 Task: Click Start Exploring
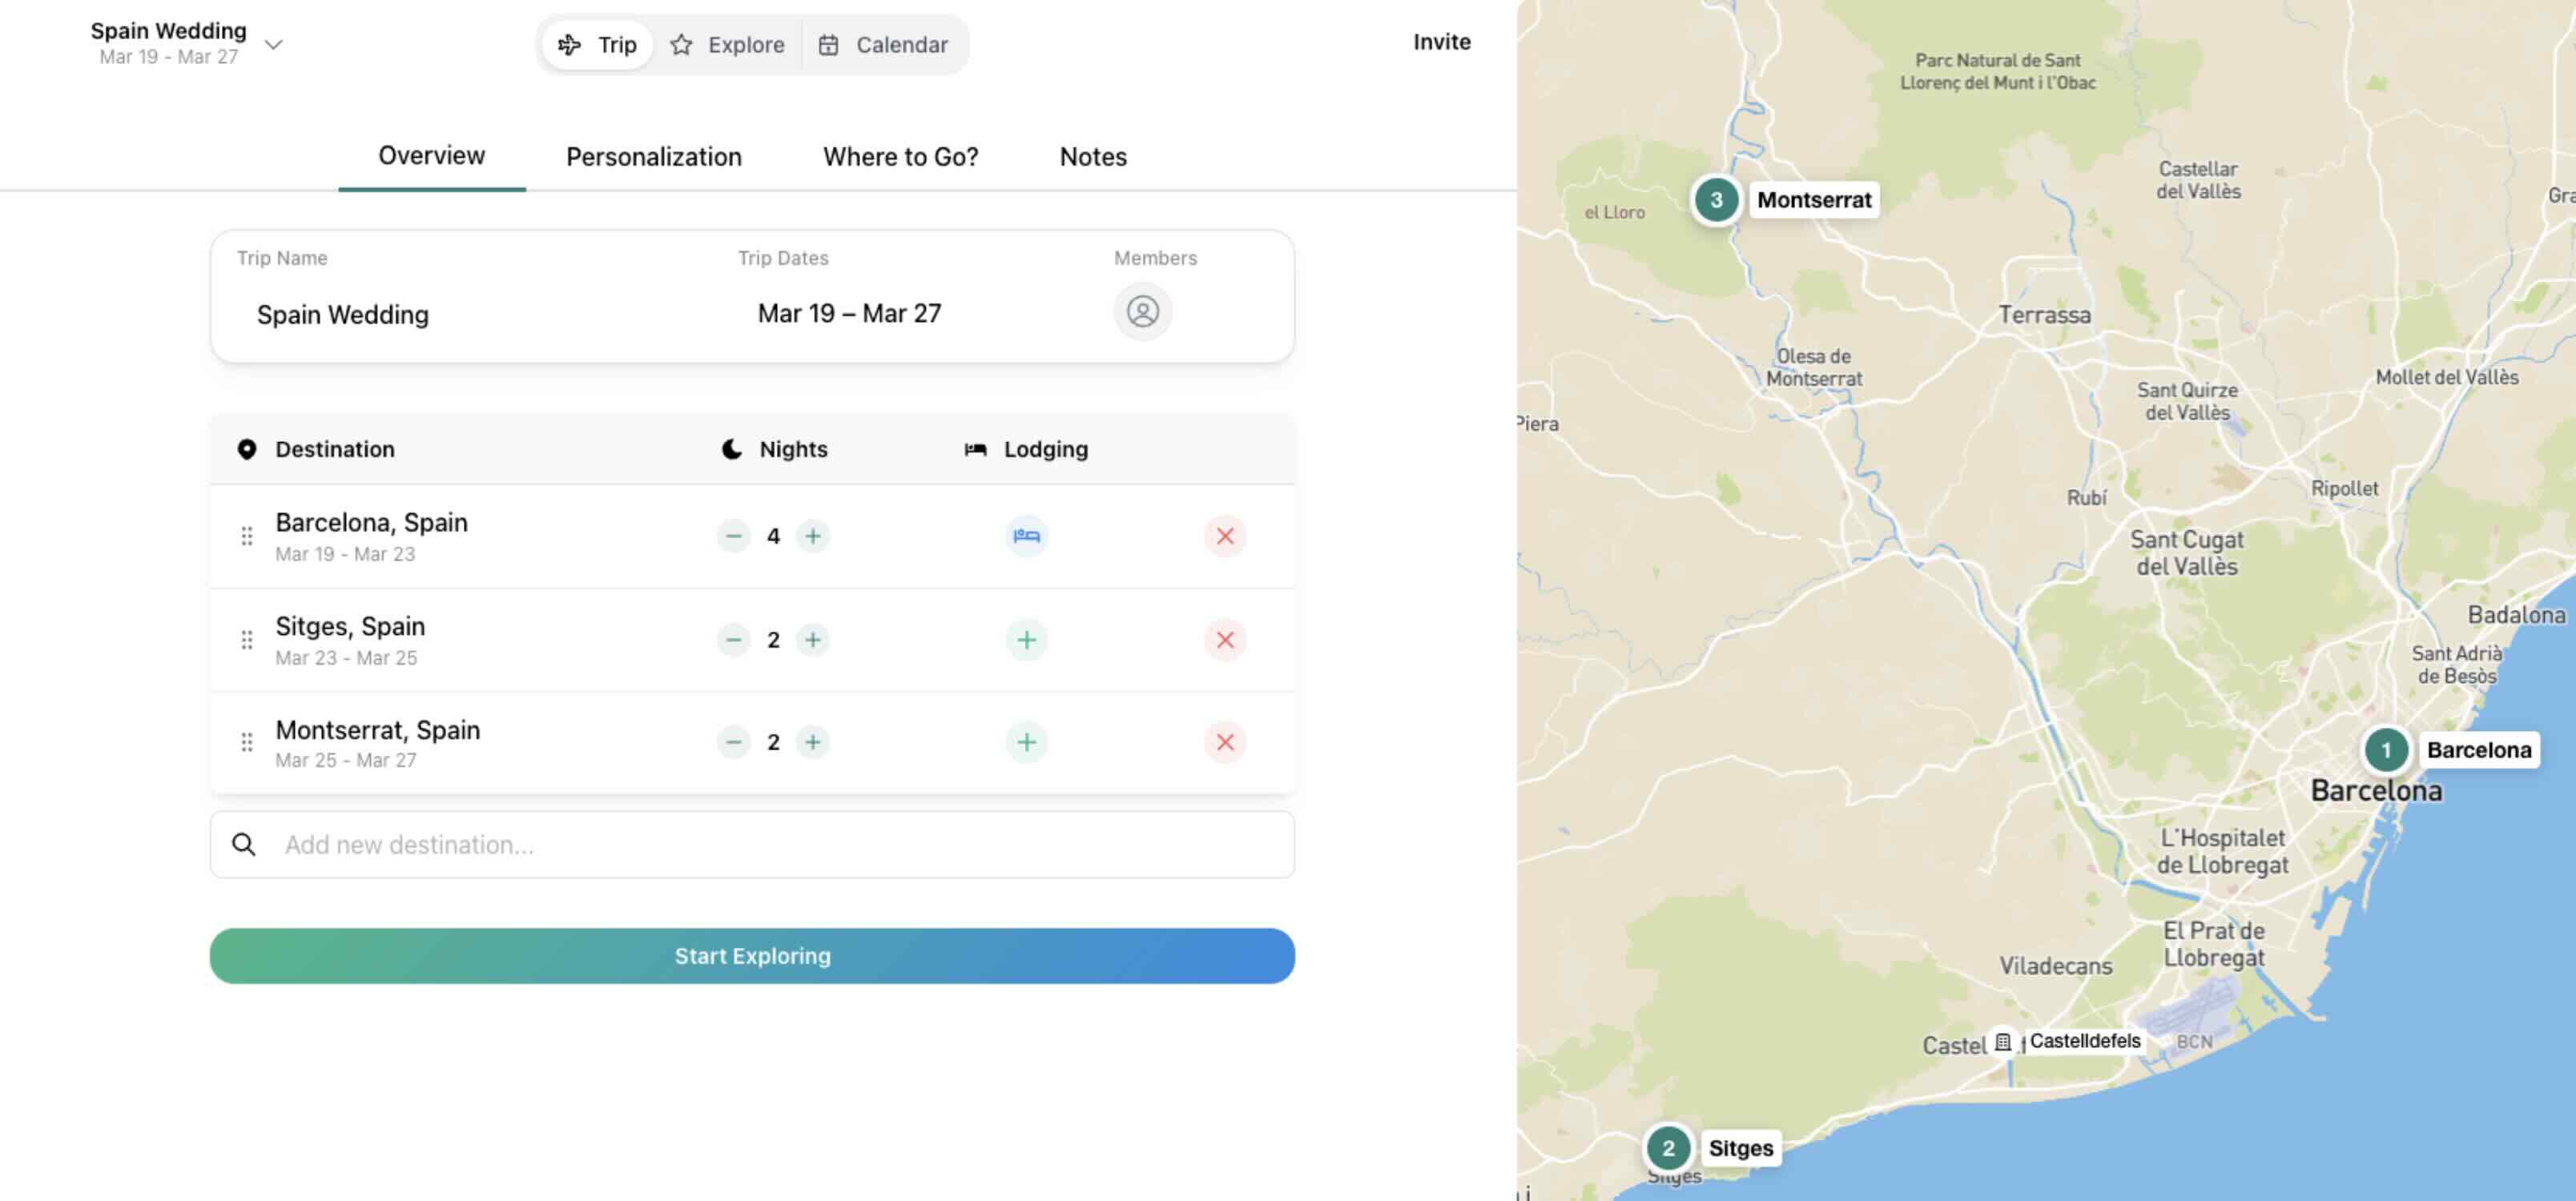click(x=752, y=956)
